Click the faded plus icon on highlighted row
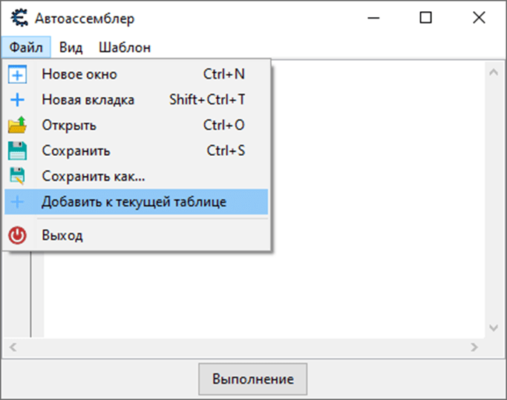This screenshot has height=400, width=507. (18, 202)
